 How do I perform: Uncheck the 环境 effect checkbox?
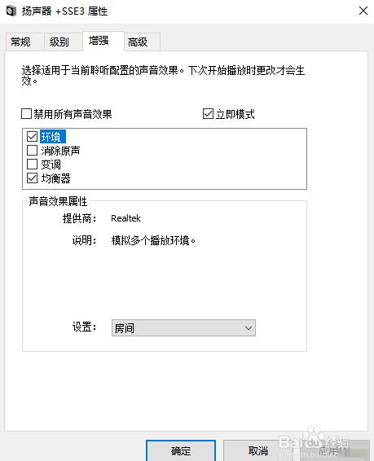pos(32,136)
